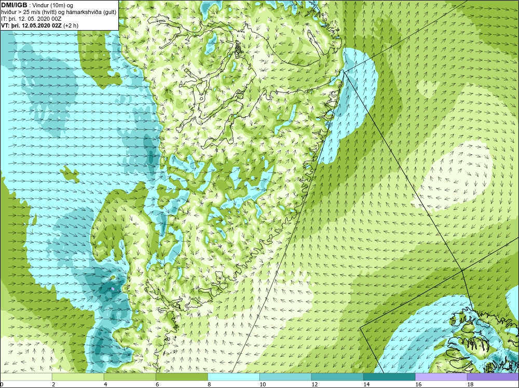
Task: Click the purple legend swatch after 18
Action: (x=493, y=377)
